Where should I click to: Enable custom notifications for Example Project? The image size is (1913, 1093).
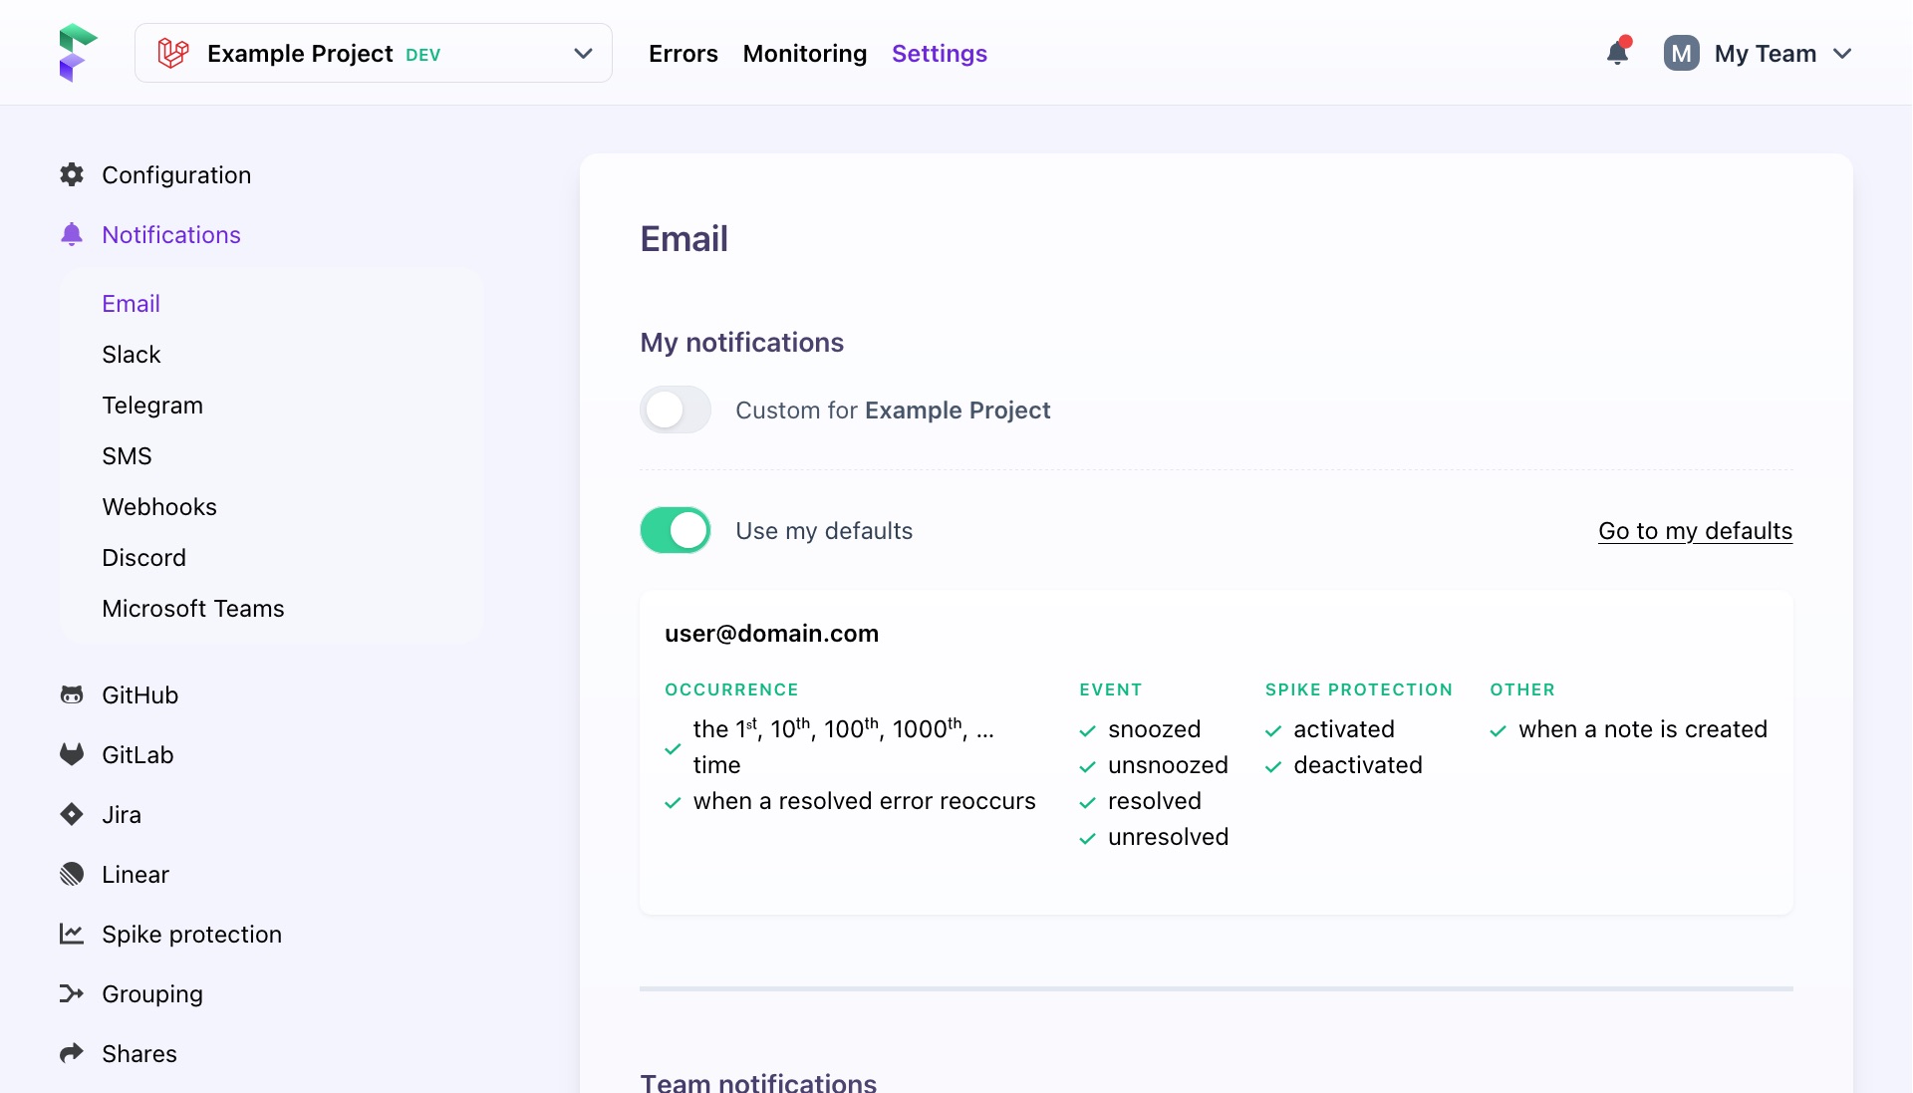point(675,410)
